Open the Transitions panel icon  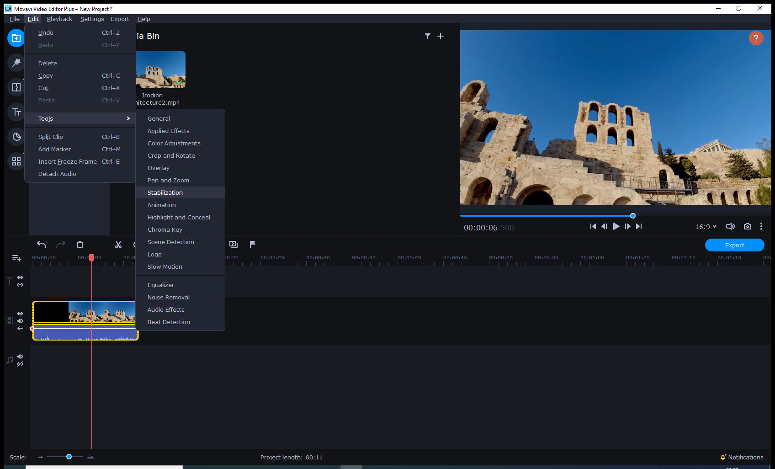16,87
